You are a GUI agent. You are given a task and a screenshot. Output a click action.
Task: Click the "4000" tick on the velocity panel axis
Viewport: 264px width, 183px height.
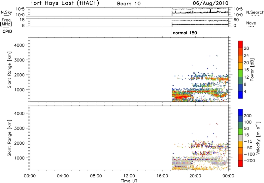click(19, 113)
